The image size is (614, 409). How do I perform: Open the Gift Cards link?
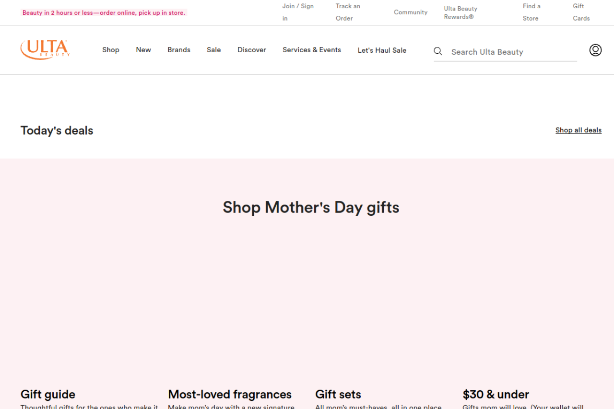click(581, 12)
